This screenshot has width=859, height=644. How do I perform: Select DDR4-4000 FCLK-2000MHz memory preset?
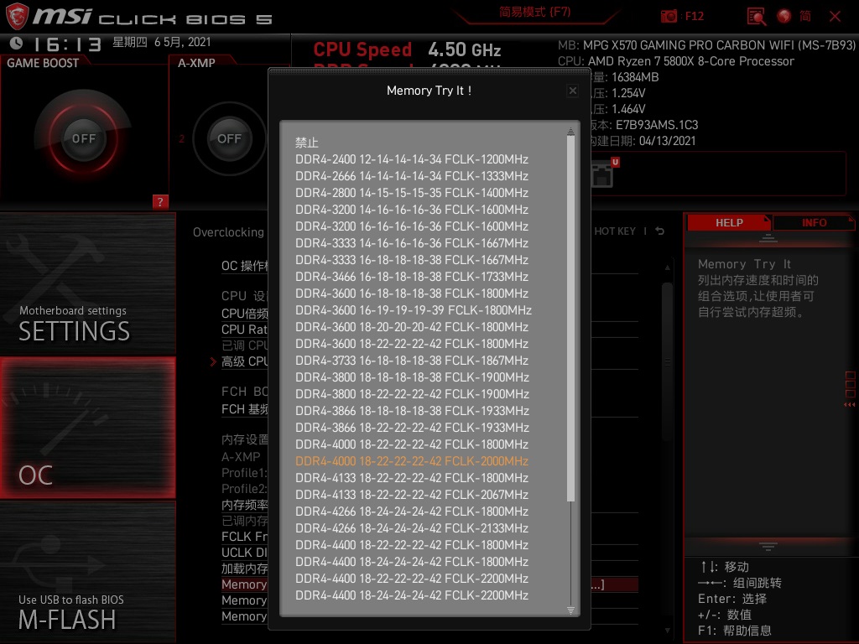pyautogui.click(x=412, y=461)
